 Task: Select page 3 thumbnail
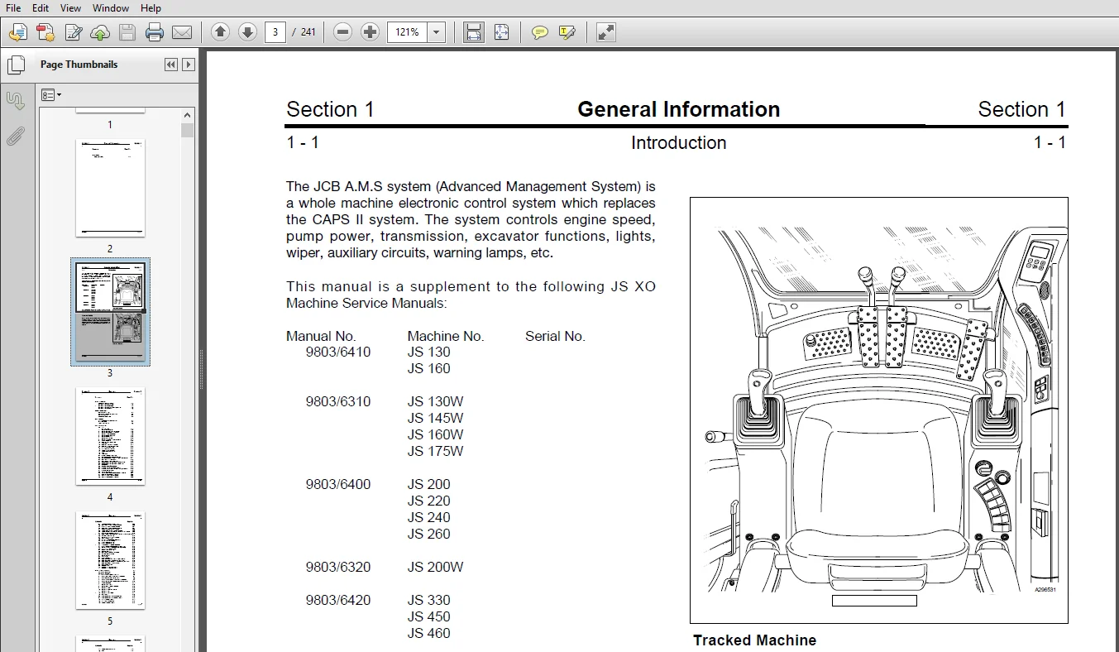point(110,312)
